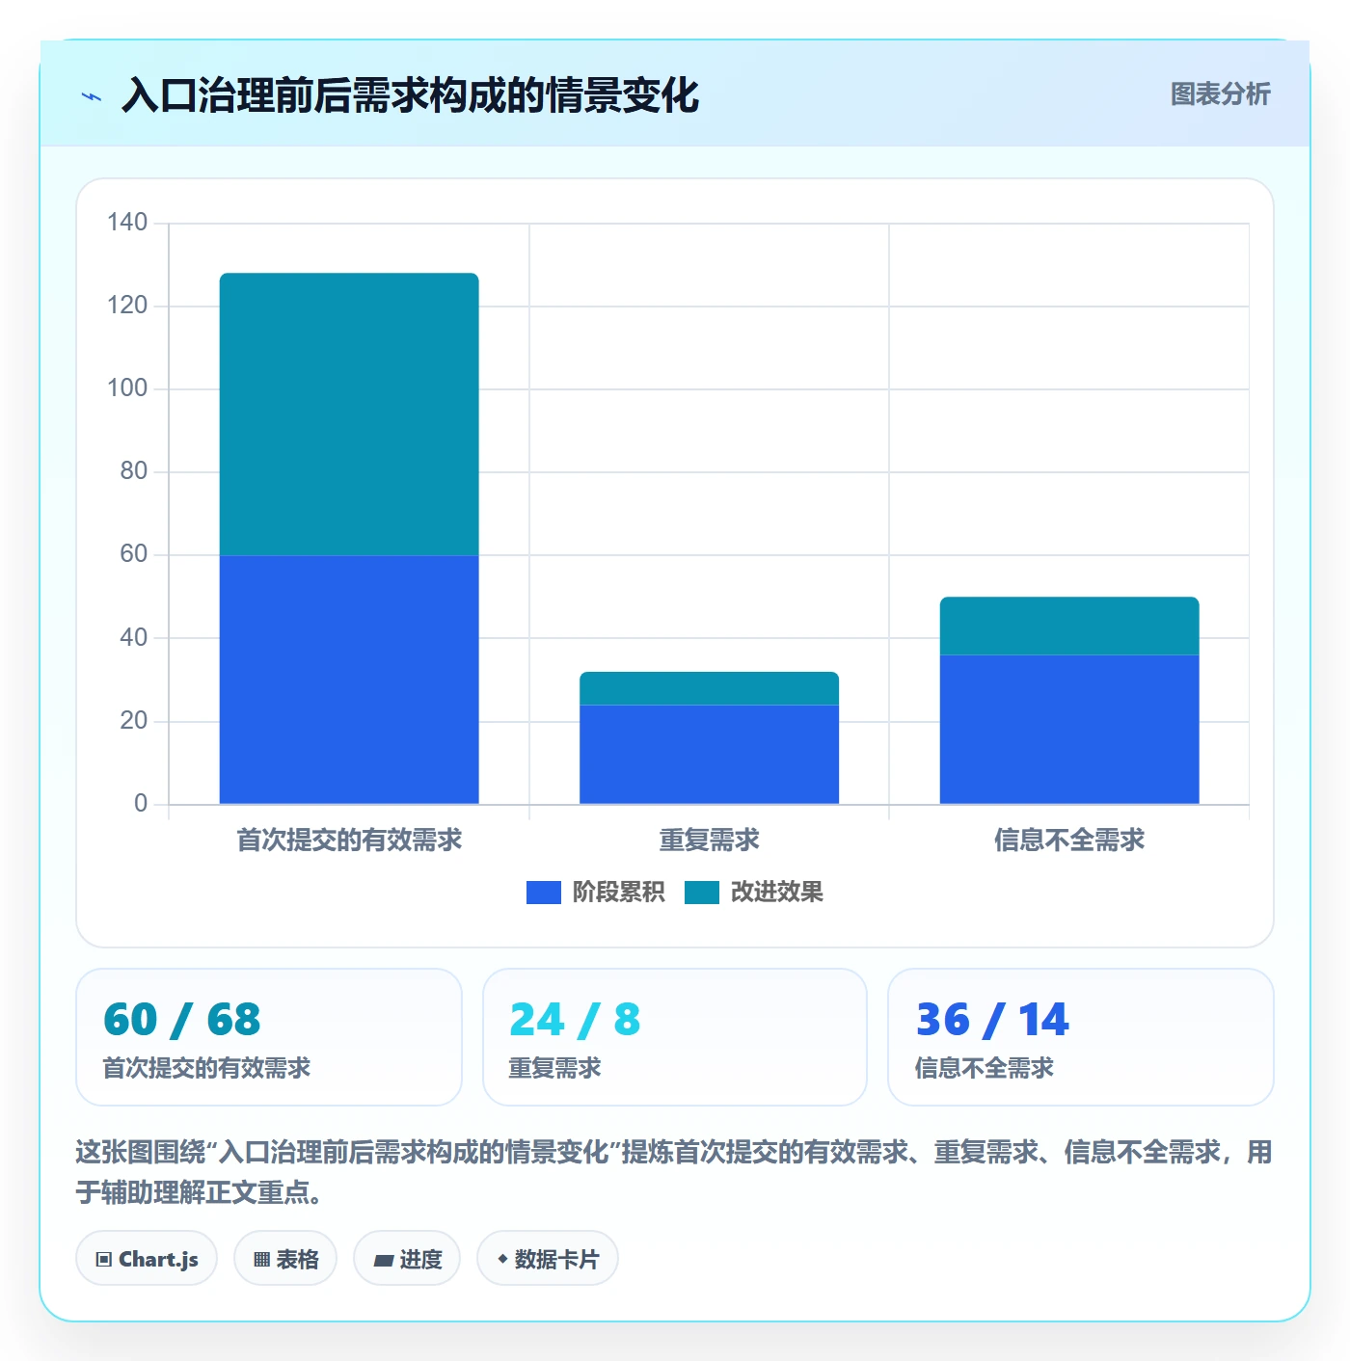The height and width of the screenshot is (1361, 1350).
Task: Click the lightning icon beside the title
Action: 92,96
